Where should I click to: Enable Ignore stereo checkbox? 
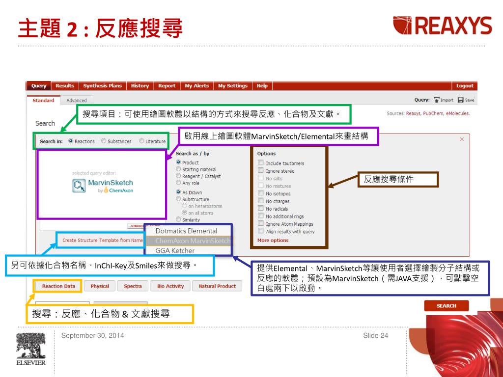[261, 170]
